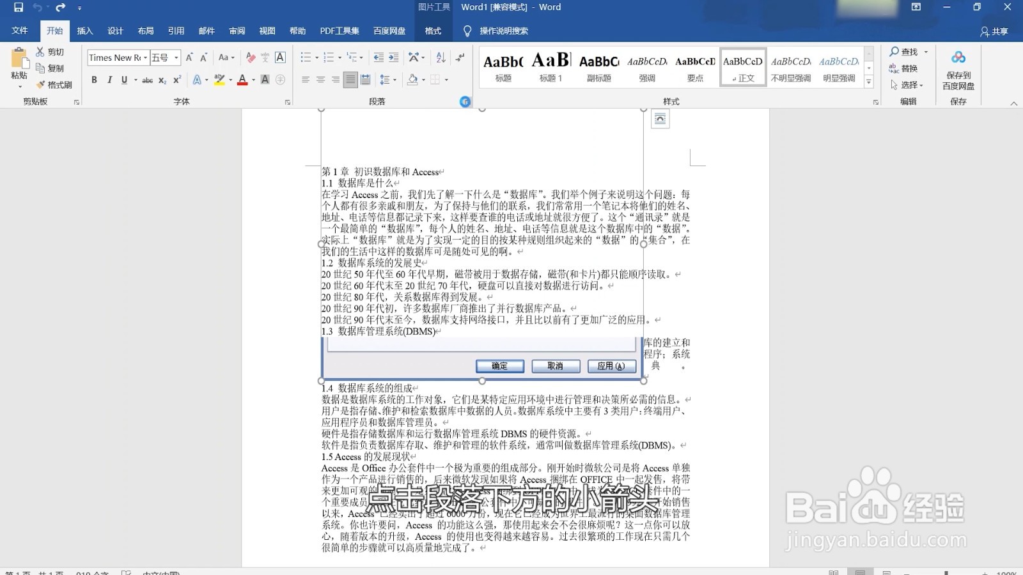The image size is (1023, 575).
Task: Click the yellow text highlight color swatch
Action: click(219, 80)
